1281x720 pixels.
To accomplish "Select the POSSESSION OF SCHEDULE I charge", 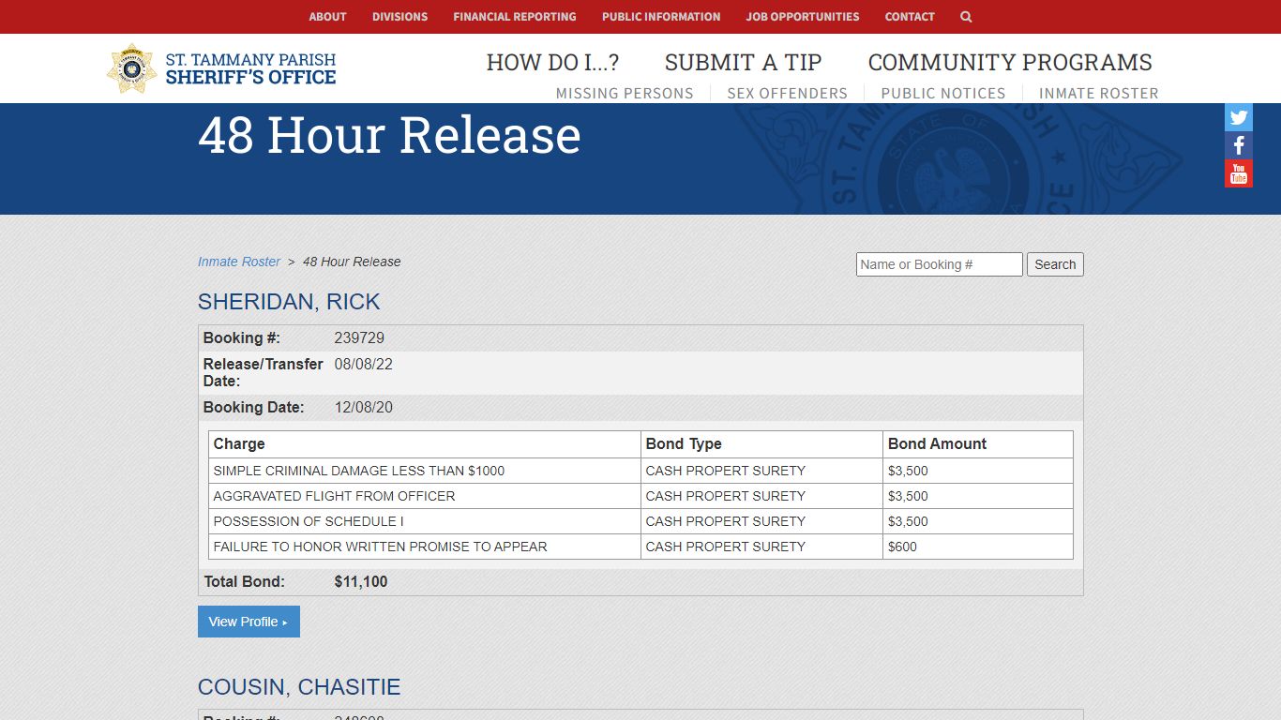I will pyautogui.click(x=309, y=521).
